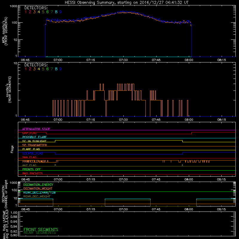Click the HESSI Observing Summary title
This screenshot has height=239, width=239.
(x=126, y=3)
